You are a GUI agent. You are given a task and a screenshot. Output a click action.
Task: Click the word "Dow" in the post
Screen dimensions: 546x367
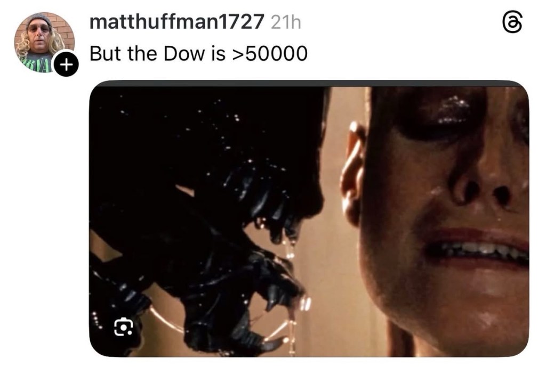184,54
